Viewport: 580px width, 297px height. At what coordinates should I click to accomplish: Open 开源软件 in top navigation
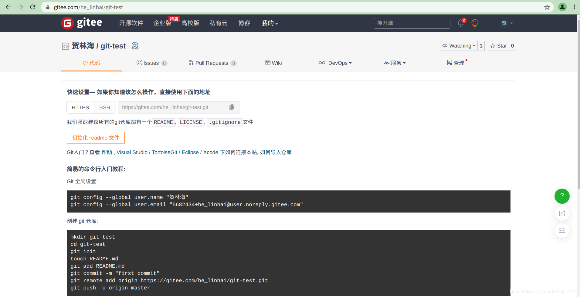pos(131,23)
